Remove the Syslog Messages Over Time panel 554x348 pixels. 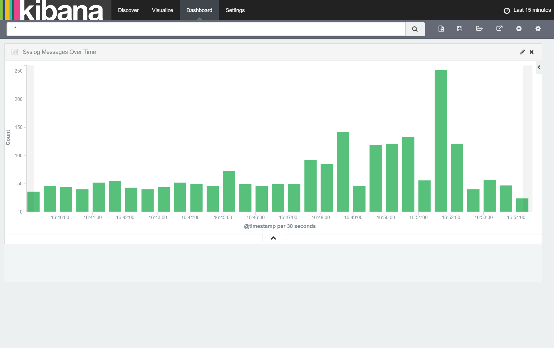click(532, 52)
